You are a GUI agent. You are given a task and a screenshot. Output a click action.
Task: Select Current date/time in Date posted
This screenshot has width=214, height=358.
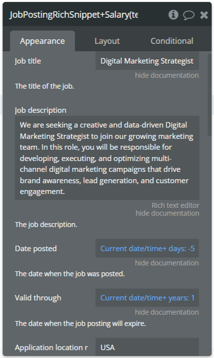(x=131, y=248)
